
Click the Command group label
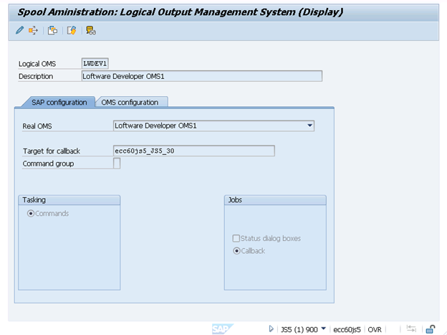48,164
